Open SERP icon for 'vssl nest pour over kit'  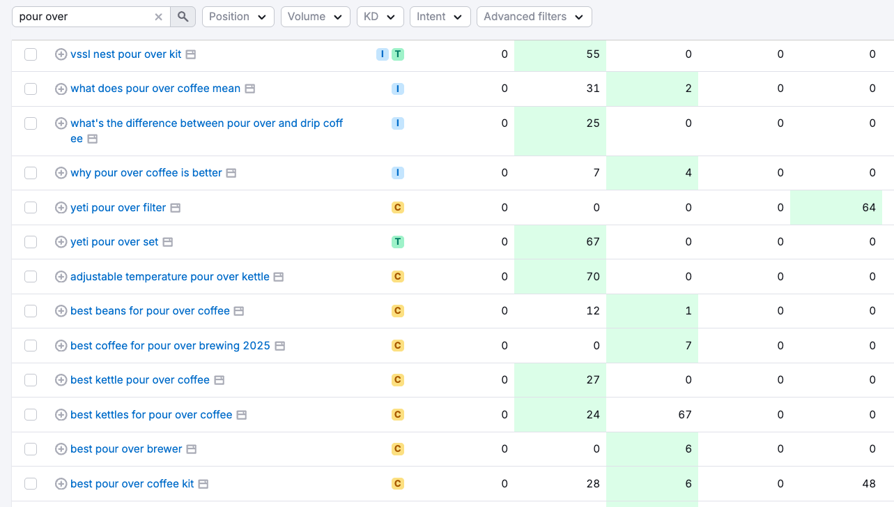(x=191, y=54)
